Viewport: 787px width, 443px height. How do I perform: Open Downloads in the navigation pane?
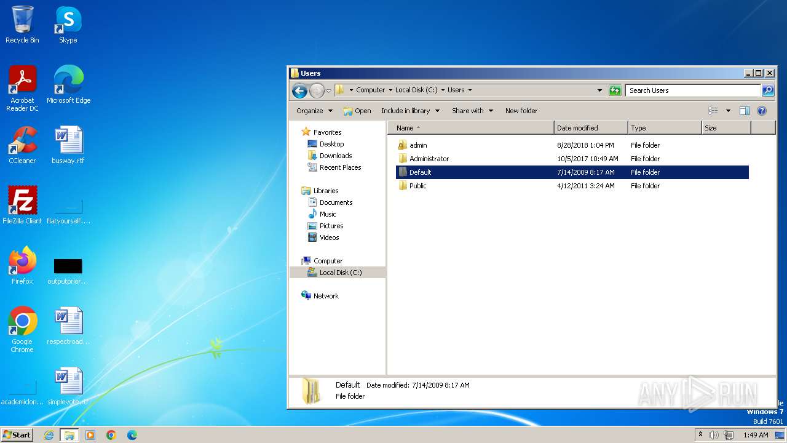coord(336,156)
